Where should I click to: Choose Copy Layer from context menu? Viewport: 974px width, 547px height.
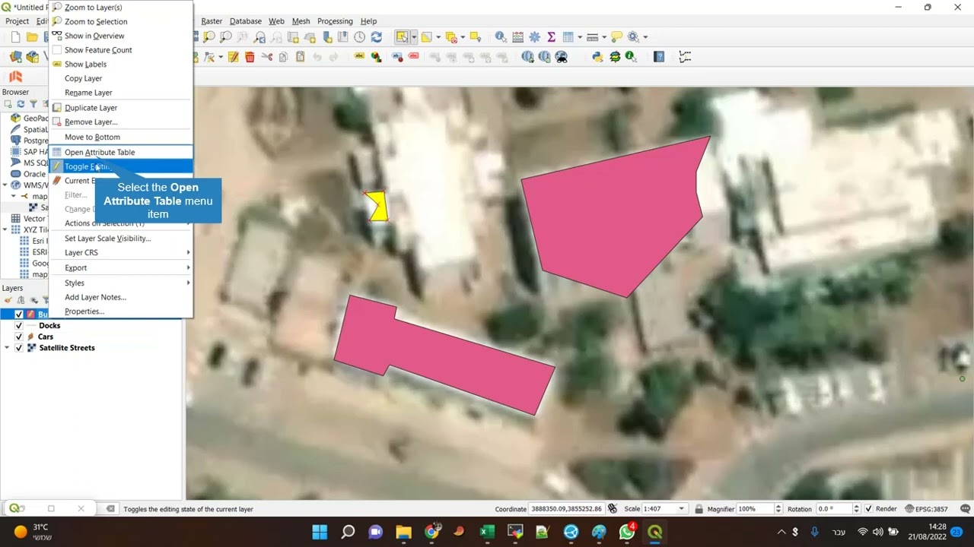[x=120, y=78]
